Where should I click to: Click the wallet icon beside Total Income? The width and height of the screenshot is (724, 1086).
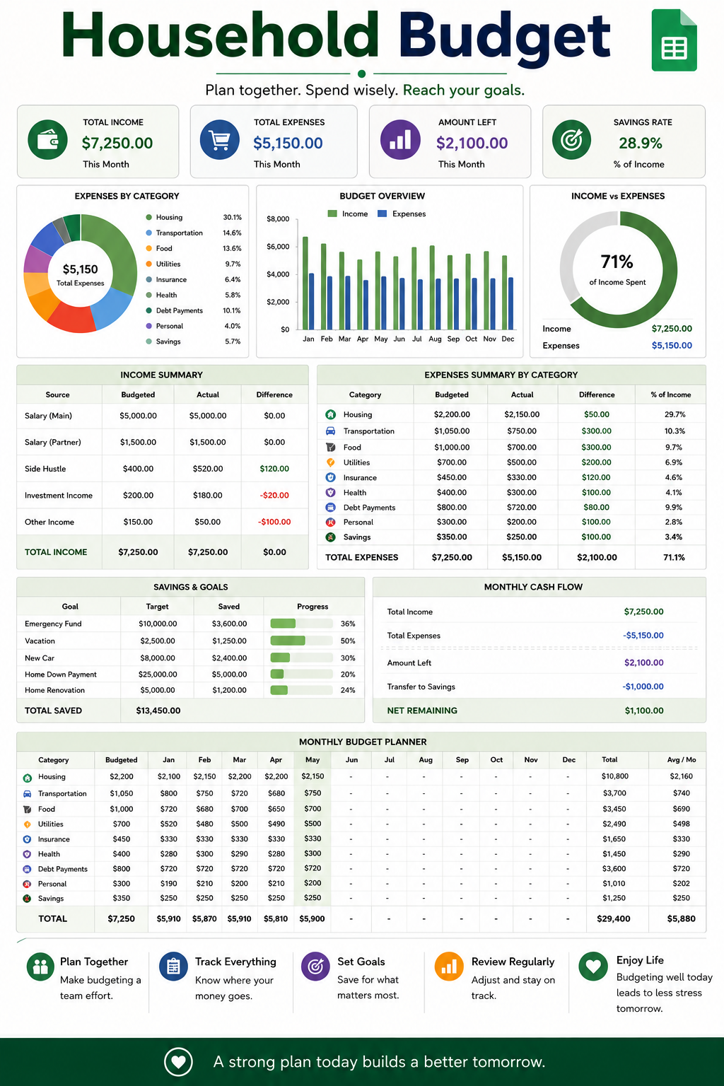[x=47, y=140]
